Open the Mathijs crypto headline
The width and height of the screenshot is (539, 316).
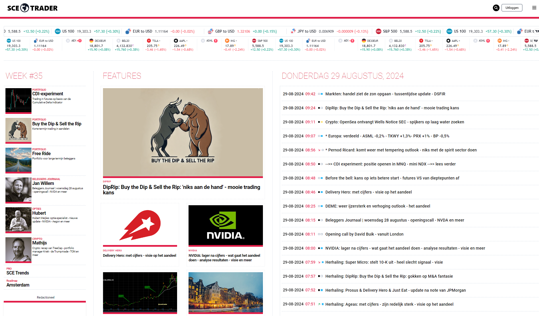pos(39,243)
